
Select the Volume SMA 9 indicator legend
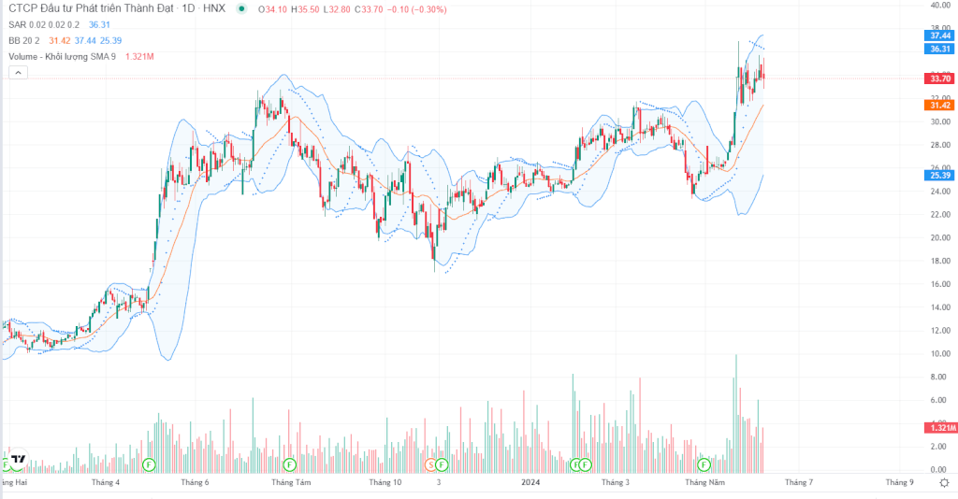point(61,57)
